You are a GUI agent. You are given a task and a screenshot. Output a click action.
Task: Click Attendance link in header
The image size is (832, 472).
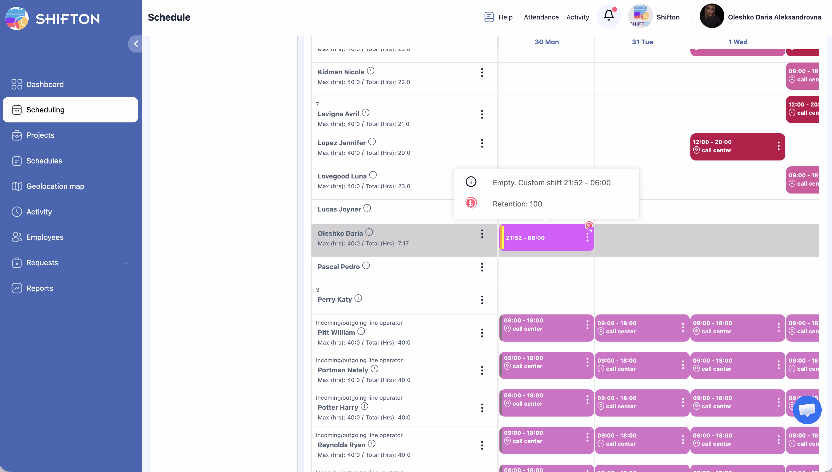pos(541,17)
